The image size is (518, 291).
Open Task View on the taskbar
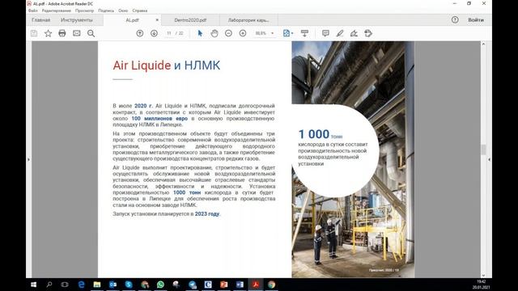(x=65, y=285)
